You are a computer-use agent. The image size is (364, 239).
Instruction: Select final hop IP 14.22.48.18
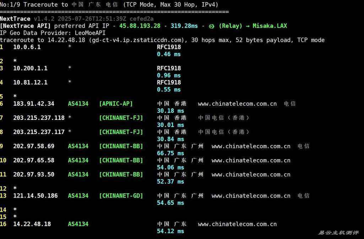tap(32, 224)
